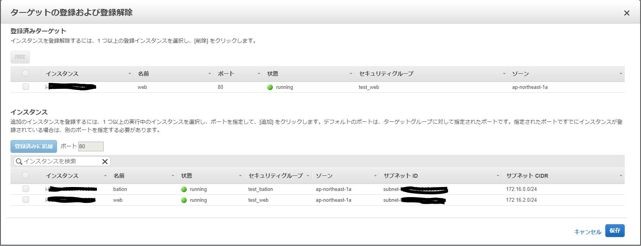Click green status icon for bation instance
The width and height of the screenshot is (641, 246).
click(x=184, y=189)
